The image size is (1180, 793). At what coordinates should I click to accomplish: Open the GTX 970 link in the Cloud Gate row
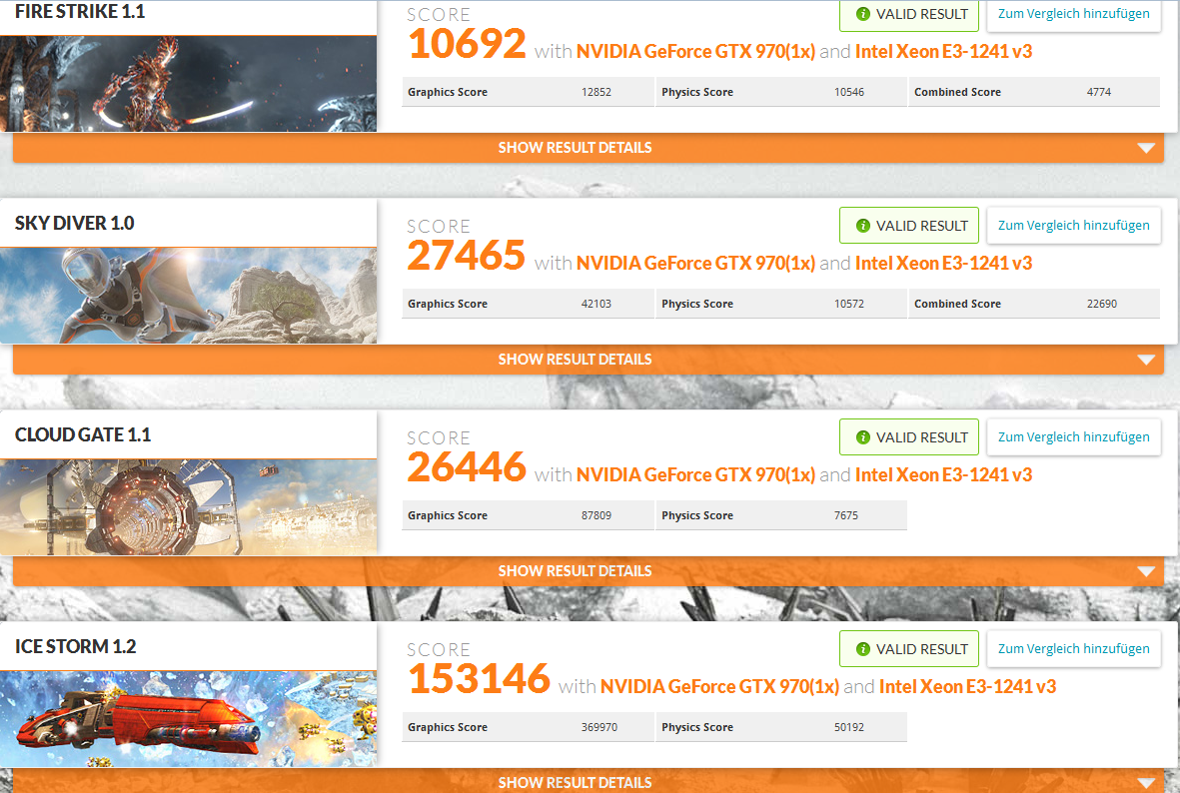695,474
